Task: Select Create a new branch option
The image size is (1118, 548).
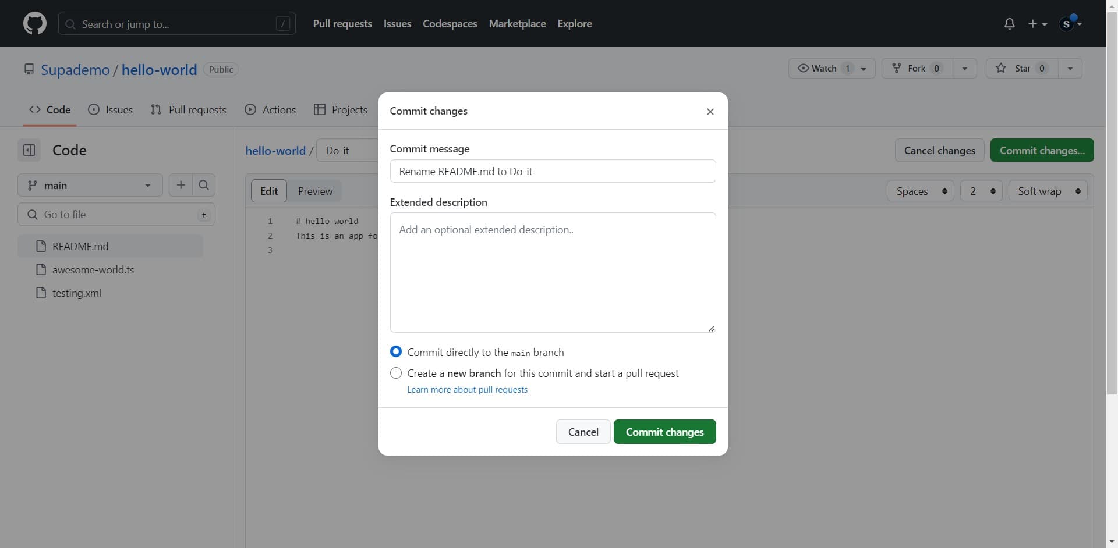Action: 396,373
